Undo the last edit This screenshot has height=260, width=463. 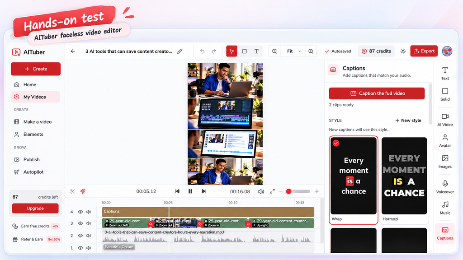[202, 51]
